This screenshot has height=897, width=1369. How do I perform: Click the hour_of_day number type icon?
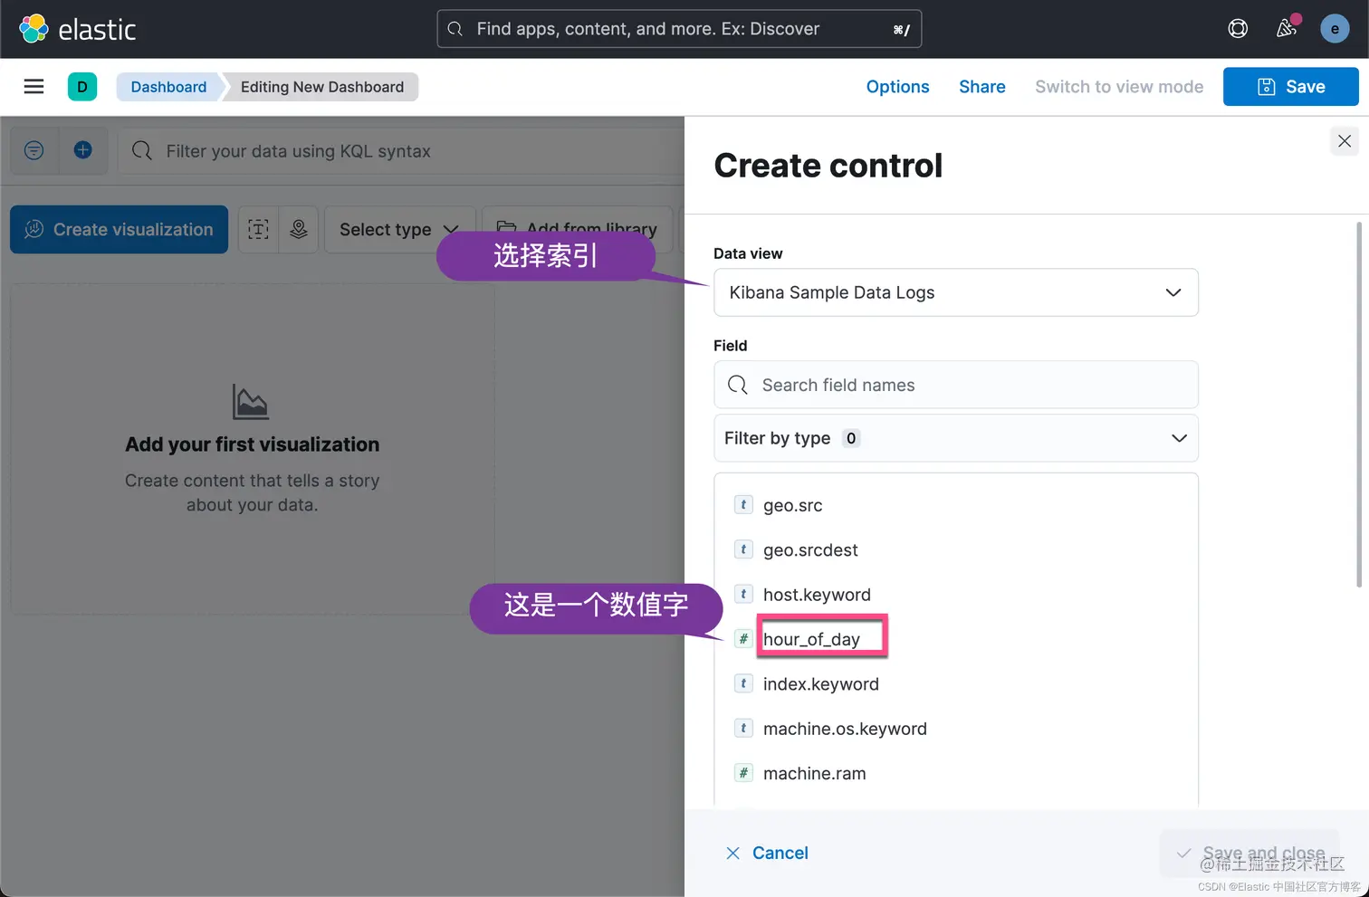click(x=743, y=639)
